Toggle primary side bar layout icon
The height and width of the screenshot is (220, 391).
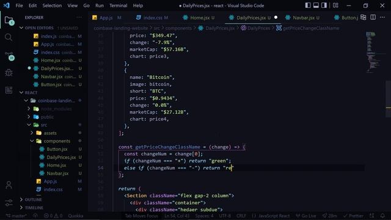pyautogui.click(x=308, y=5)
